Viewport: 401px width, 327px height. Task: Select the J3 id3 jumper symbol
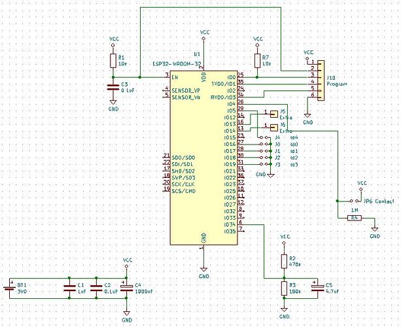pos(265,164)
